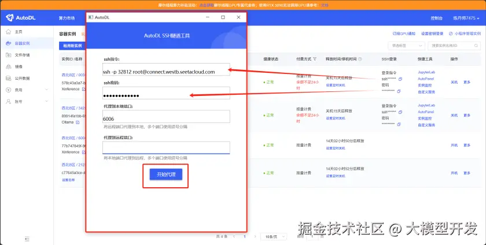The width and height of the screenshot is (486, 245).
Task: Click the 费用 yen sidebar icon
Action: 8,90
